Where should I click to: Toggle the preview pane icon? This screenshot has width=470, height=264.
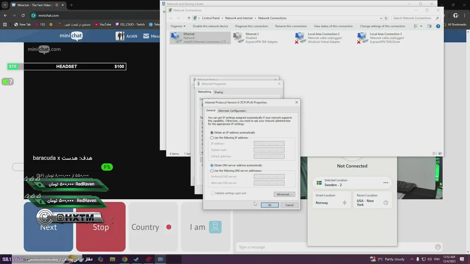pos(429,26)
